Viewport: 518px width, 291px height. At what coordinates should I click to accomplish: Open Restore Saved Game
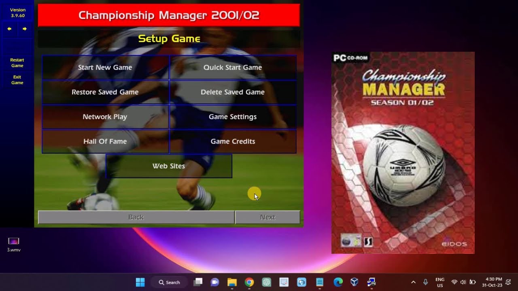[105, 92]
